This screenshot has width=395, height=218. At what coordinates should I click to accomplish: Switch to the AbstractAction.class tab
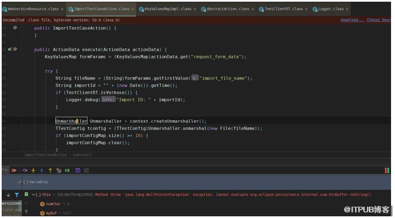point(228,9)
